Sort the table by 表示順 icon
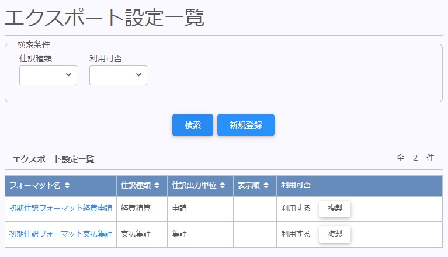This screenshot has width=448, height=257. coord(266,186)
